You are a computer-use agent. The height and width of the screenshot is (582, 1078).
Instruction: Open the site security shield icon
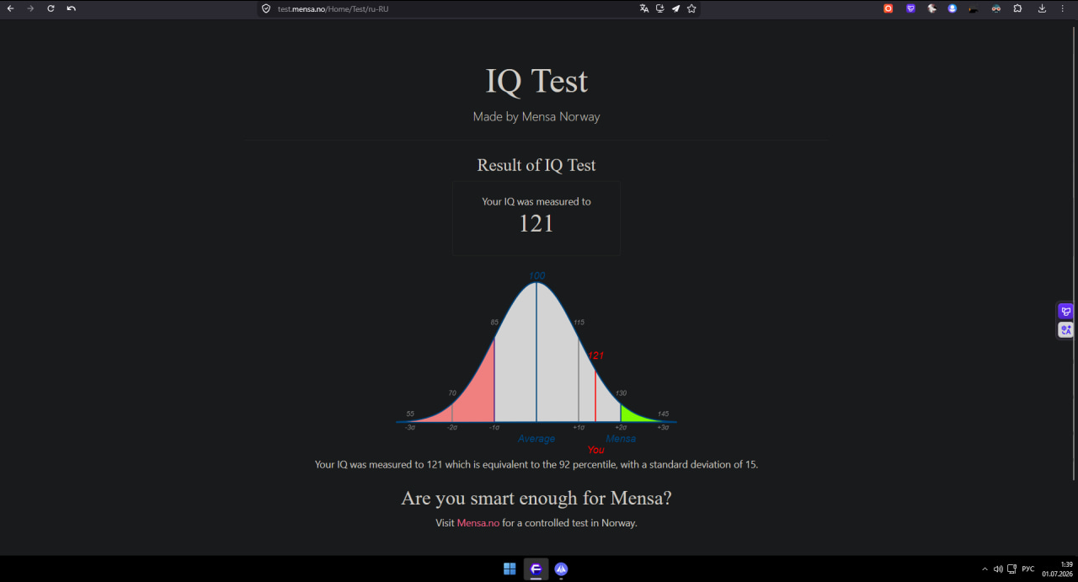click(x=266, y=8)
